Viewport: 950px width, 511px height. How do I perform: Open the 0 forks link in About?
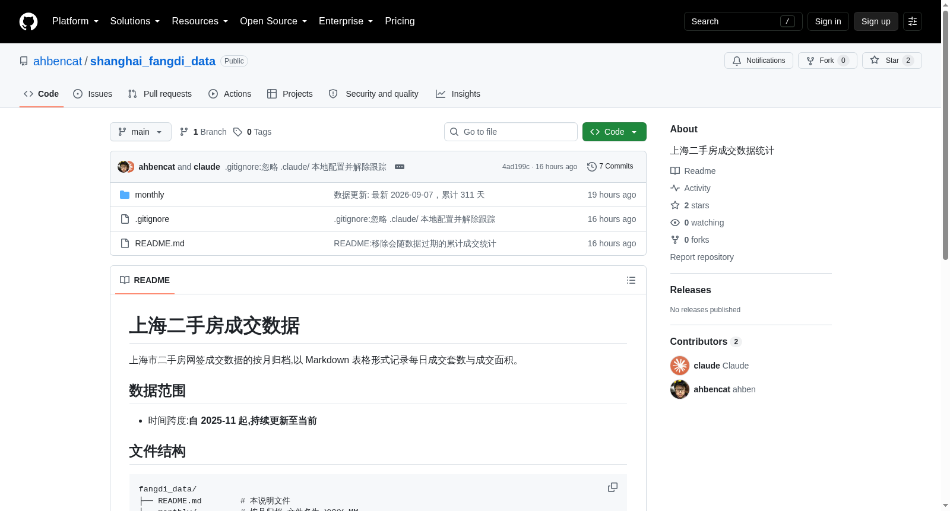pos(690,240)
